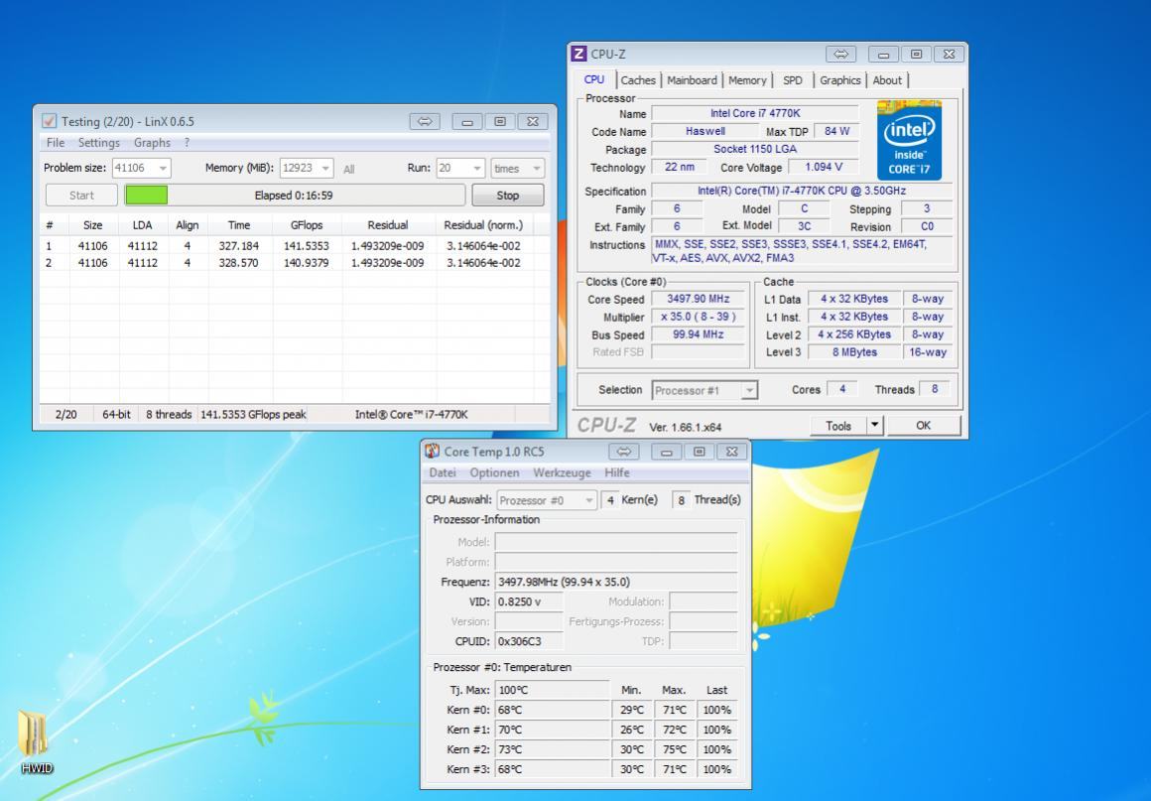Select LinX result row with 141.5353 GFlops
The image size is (1151, 801).
pos(295,246)
